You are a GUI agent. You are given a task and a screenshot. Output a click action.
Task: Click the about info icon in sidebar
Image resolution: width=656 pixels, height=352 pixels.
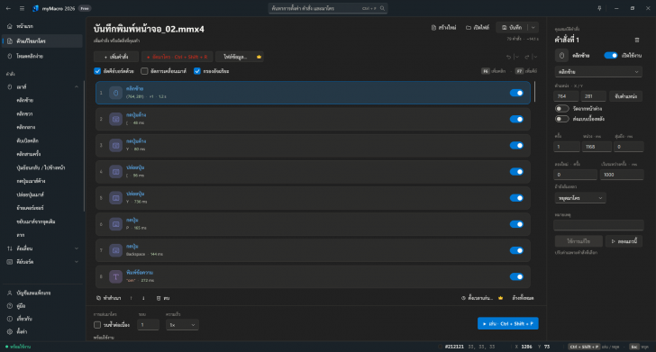point(10,319)
